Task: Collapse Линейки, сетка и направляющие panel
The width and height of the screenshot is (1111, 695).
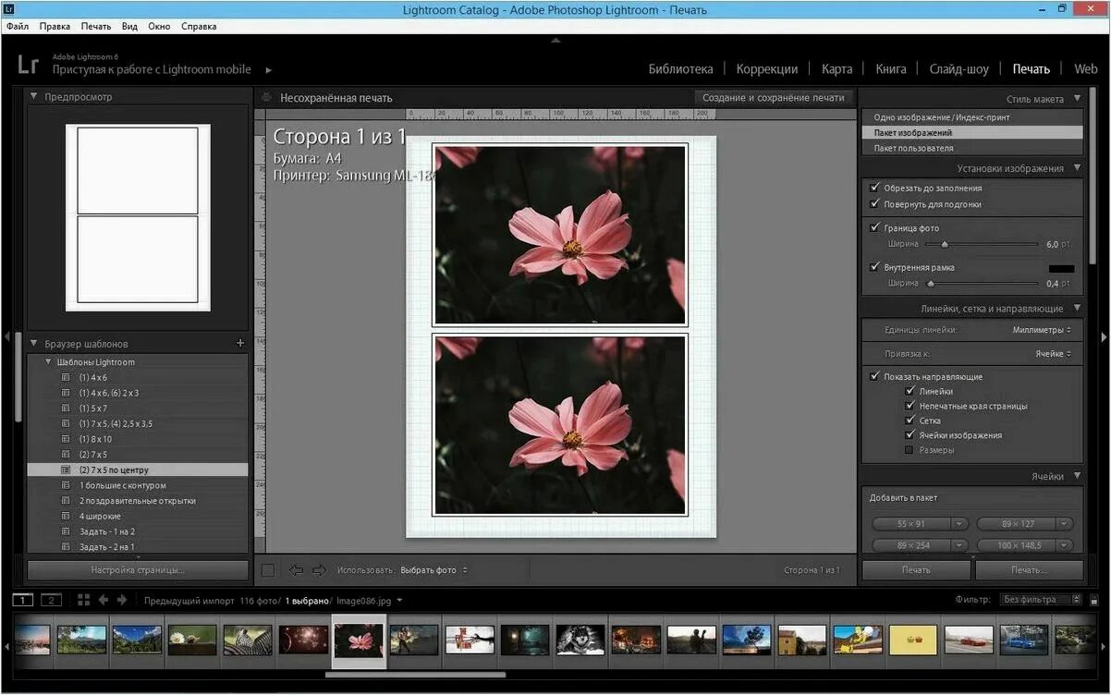Action: tap(1076, 309)
